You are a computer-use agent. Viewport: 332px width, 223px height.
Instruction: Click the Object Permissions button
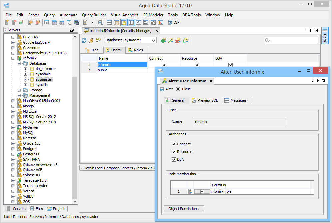click(x=184, y=209)
